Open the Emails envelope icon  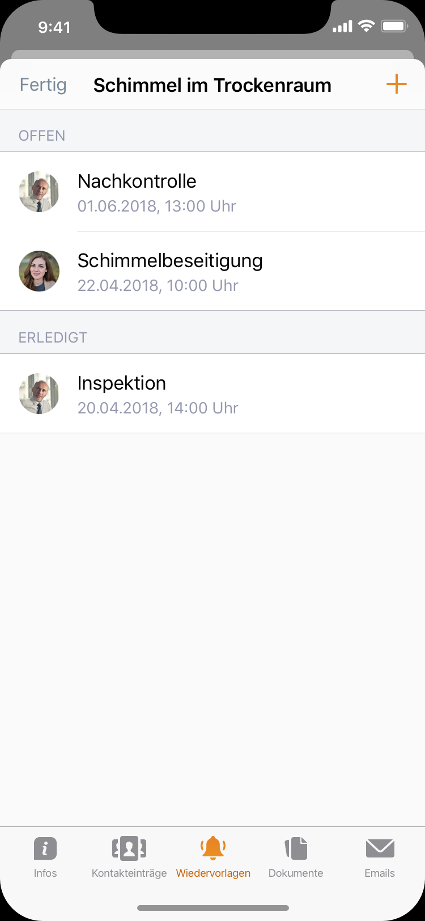click(380, 848)
